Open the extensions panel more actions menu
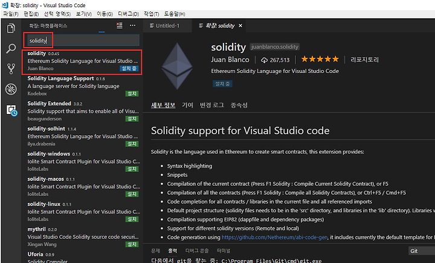The height and width of the screenshot is (263, 435). pyautogui.click(x=132, y=25)
